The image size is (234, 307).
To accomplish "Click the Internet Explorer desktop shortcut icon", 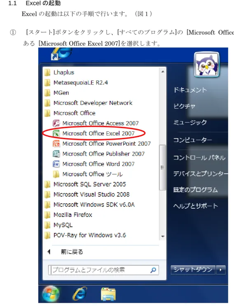I will tap(61, 53).
